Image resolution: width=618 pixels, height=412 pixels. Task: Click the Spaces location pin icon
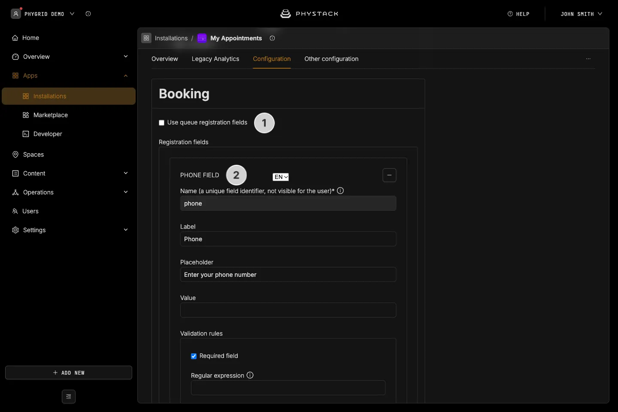[x=15, y=154]
